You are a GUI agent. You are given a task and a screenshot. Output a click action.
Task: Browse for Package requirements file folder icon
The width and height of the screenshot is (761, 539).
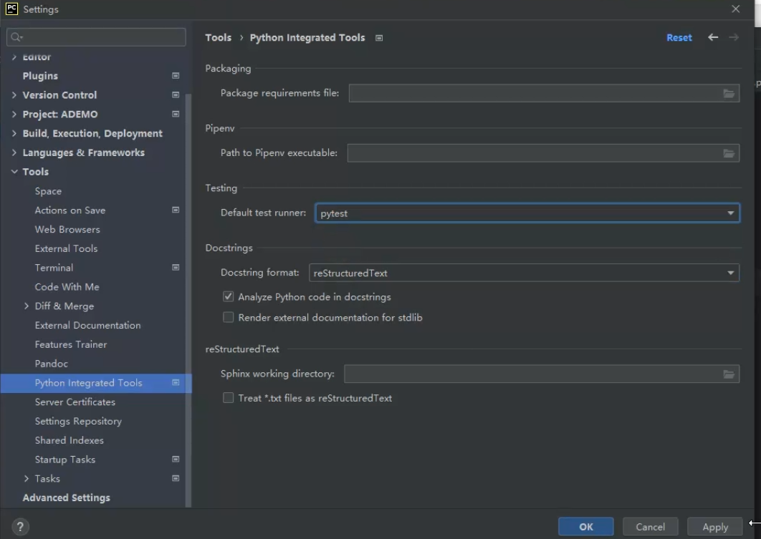[729, 93]
